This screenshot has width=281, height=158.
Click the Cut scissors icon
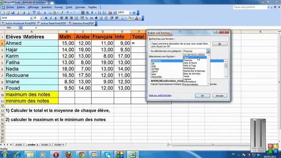(x=45, y=13)
